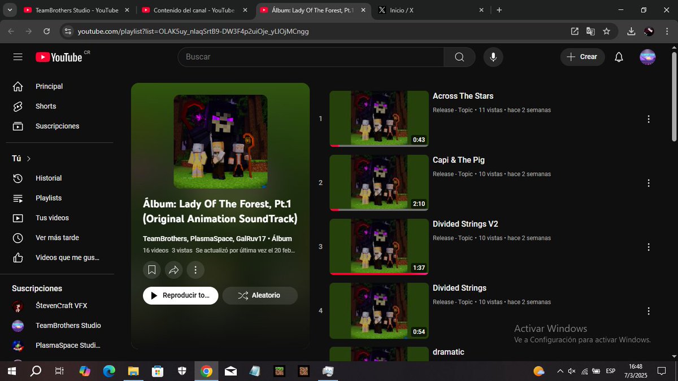This screenshot has height=381, width=678.
Task: Click the search magnifier button
Action: [459, 57]
